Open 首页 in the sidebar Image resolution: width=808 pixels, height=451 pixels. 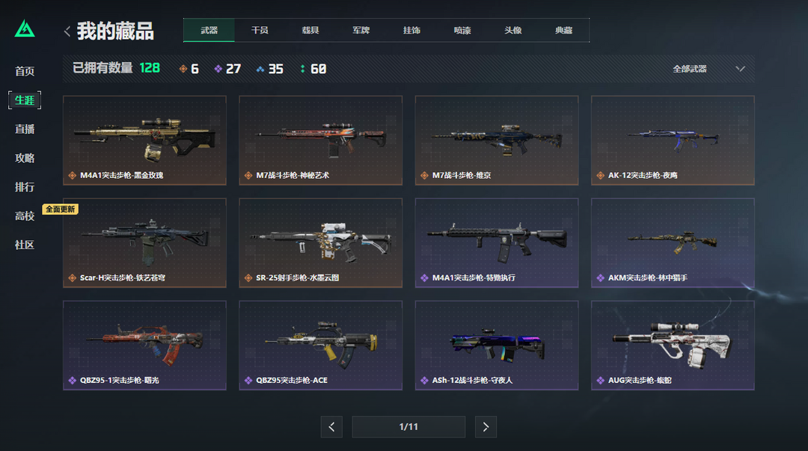[25, 71]
